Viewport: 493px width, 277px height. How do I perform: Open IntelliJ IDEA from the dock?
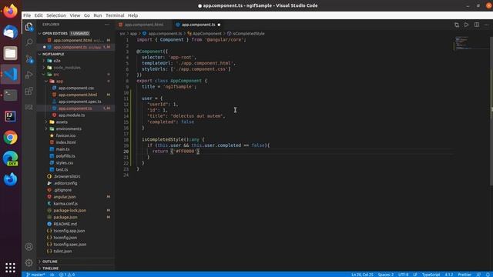[x=10, y=116]
